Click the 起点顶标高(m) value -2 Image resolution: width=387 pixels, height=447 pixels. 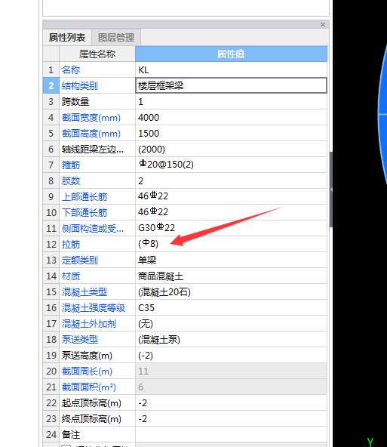[x=231, y=403]
